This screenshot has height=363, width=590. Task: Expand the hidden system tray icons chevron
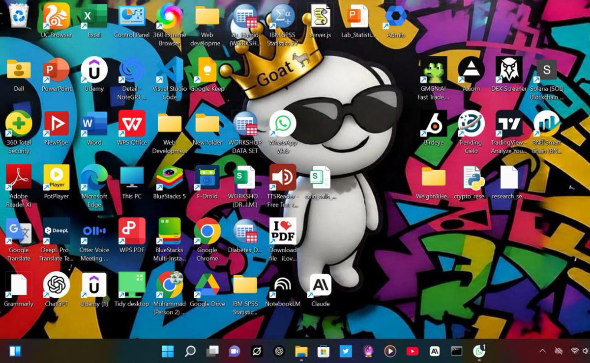click(542, 351)
